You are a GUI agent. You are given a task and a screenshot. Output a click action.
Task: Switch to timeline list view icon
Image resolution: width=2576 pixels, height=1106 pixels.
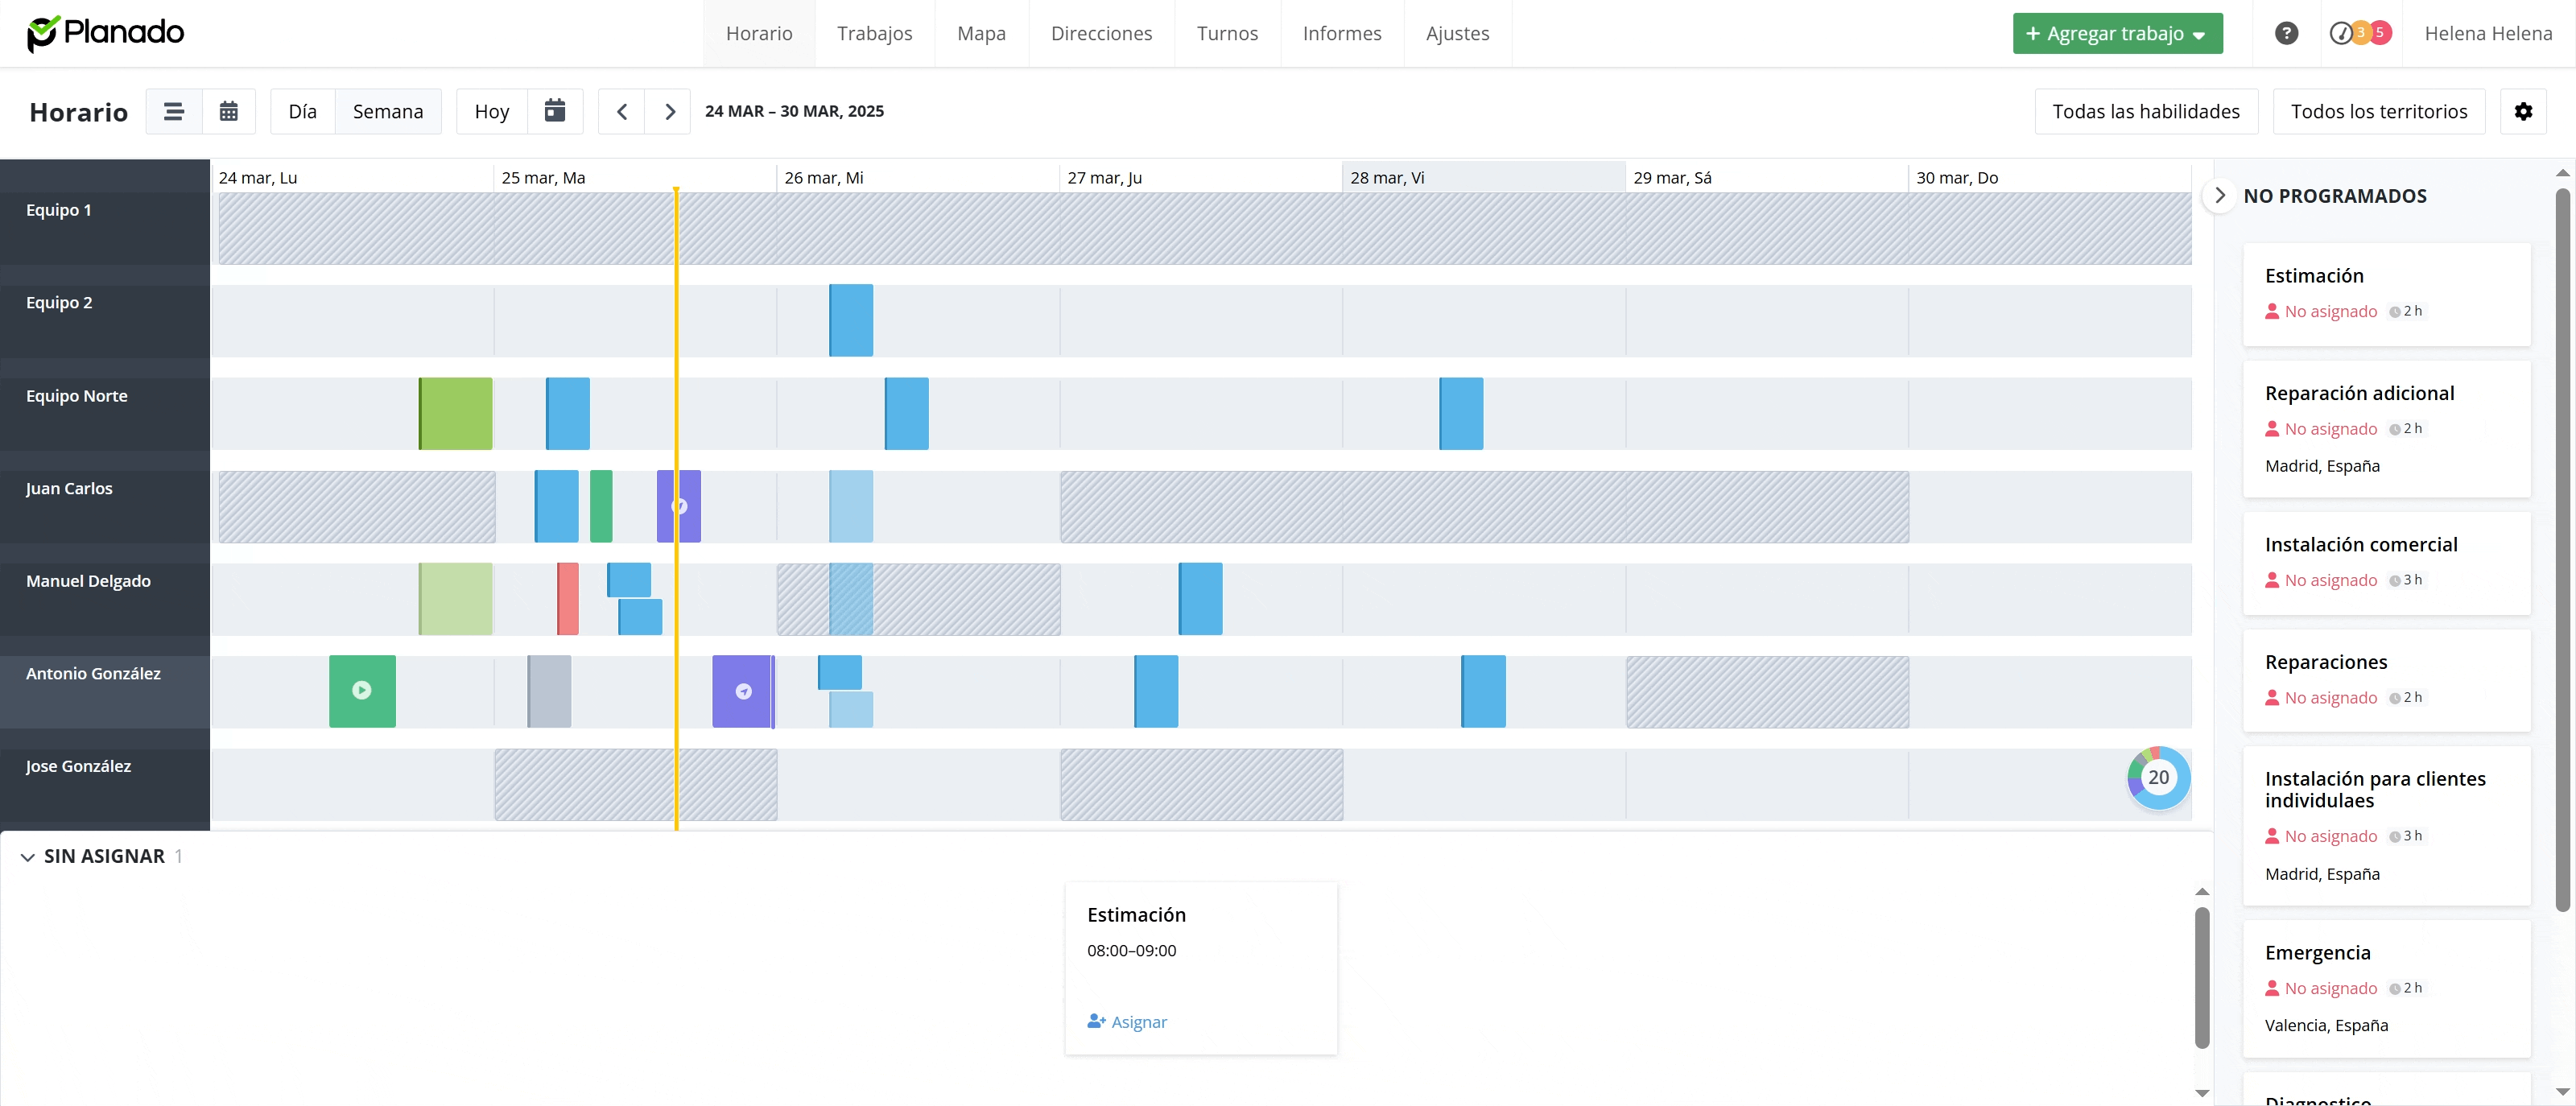pyautogui.click(x=174, y=111)
